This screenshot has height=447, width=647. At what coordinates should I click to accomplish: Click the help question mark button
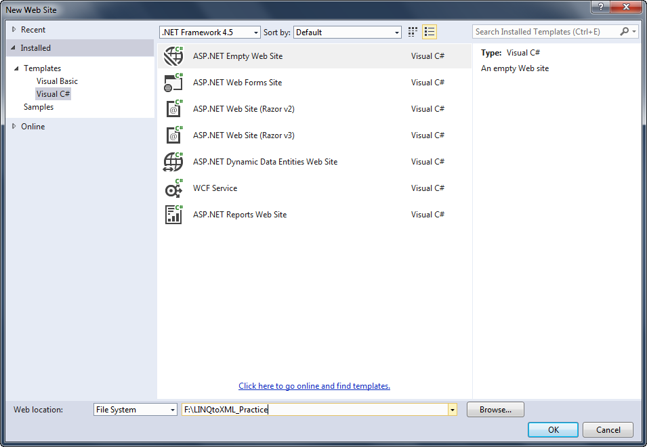pyautogui.click(x=600, y=7)
